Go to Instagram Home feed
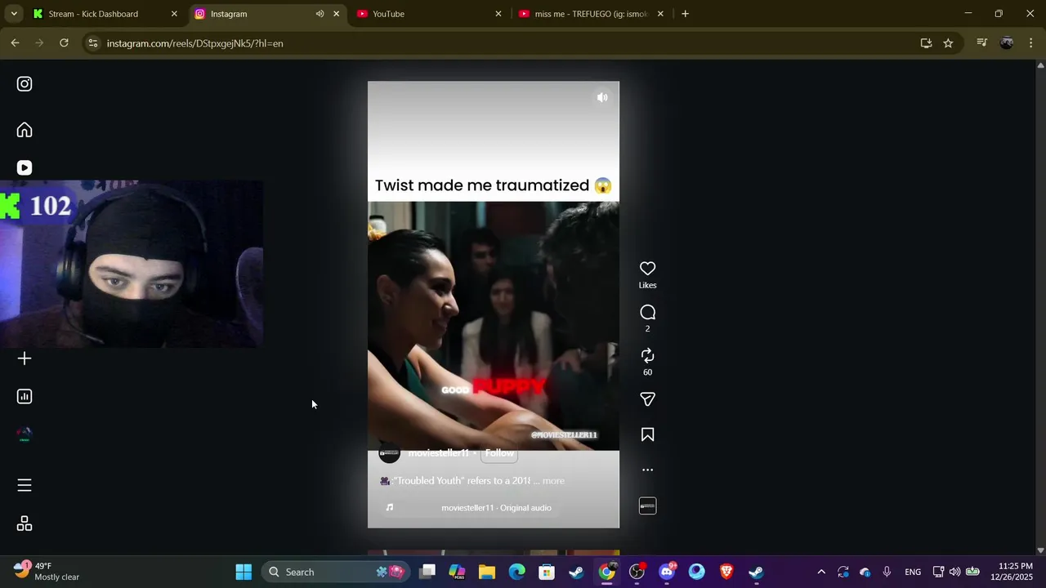Screen dimensions: 1046x588 pyautogui.click(x=25, y=130)
